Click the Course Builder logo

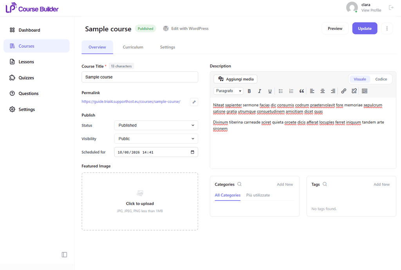tap(32, 8)
